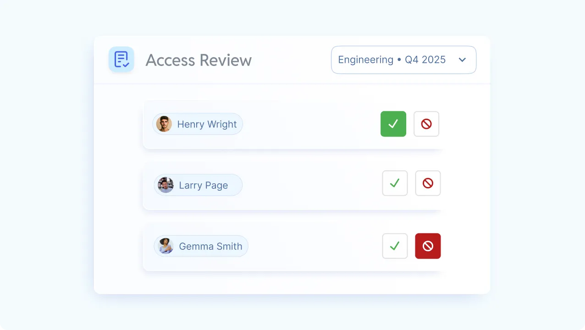This screenshot has height=330, width=585.
Task: Approve access for Gemma Smith
Action: pos(394,246)
